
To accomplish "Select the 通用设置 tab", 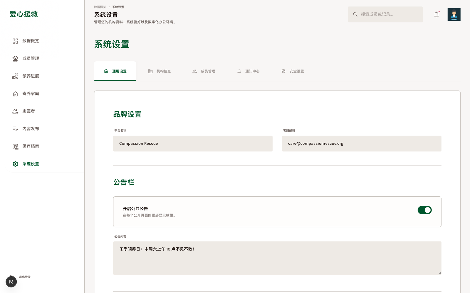I will [115, 71].
